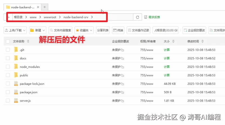The height and width of the screenshot is (125, 225).
Task: Sort by modified time arrows
Action: click(x=202, y=41)
